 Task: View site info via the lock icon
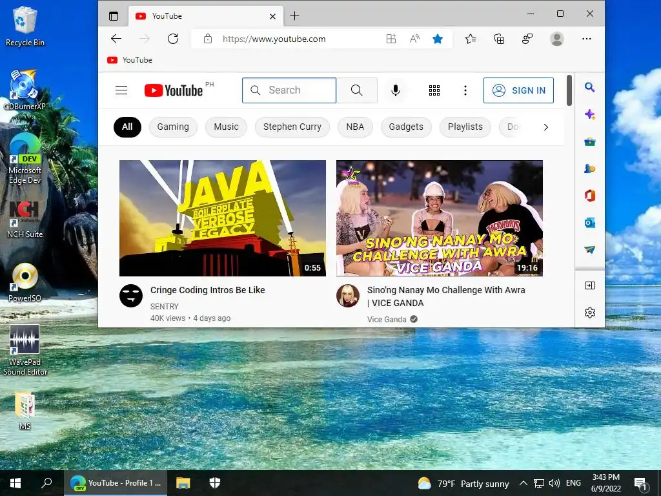(x=207, y=39)
